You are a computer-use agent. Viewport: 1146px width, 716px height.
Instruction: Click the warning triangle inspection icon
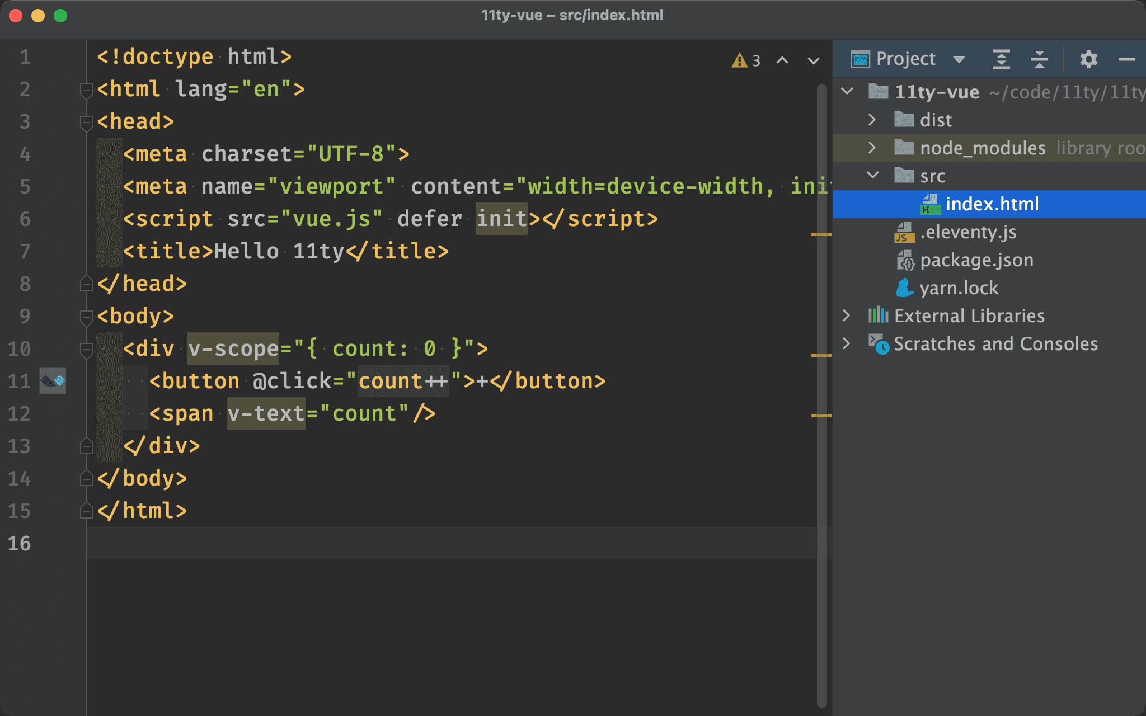[739, 60]
